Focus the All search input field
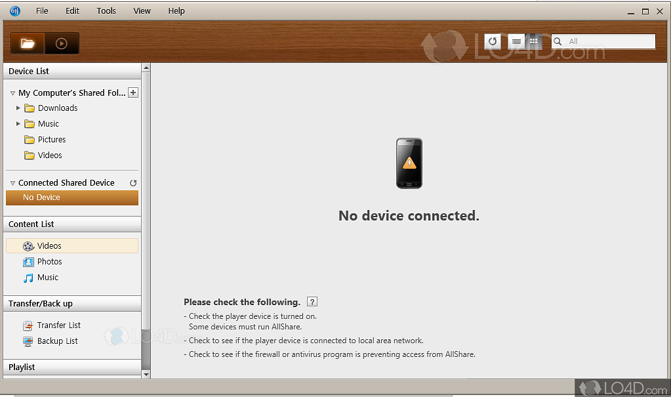Viewport: 671px width, 397px height. click(603, 41)
